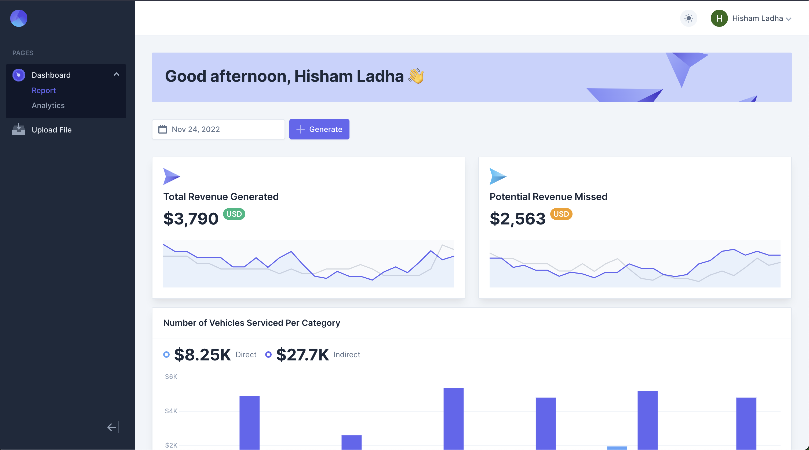This screenshot has width=809, height=450.
Task: Click the Total Revenue Generated line chart
Action: click(x=308, y=264)
